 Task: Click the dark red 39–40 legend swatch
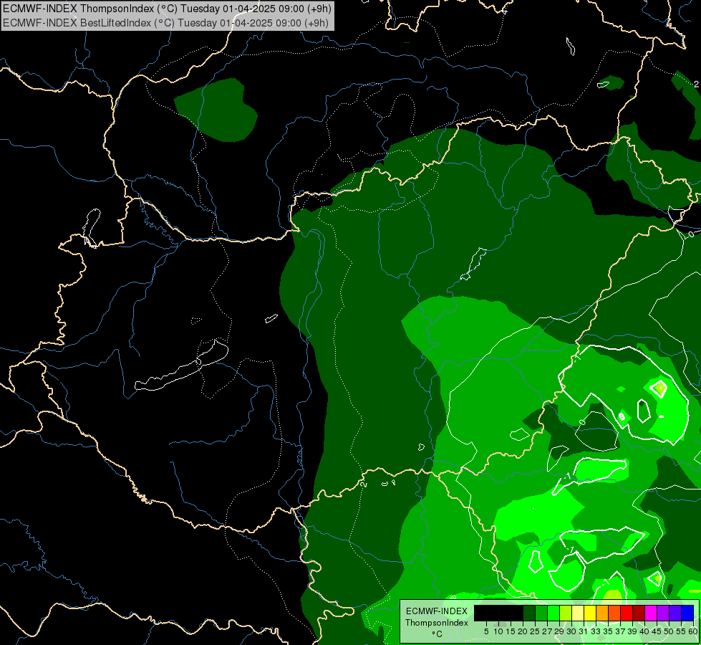(639, 613)
